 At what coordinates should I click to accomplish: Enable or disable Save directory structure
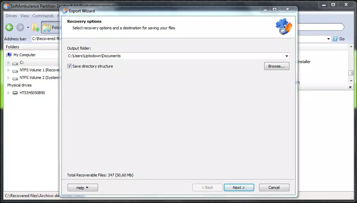69,66
